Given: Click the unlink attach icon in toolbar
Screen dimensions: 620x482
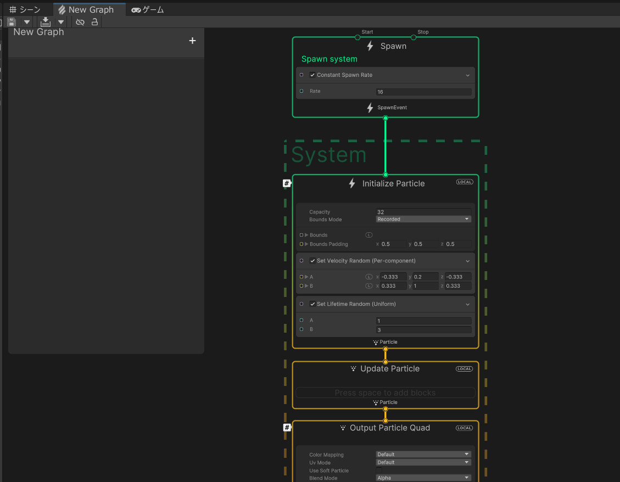Looking at the screenshot, I should tap(80, 22).
